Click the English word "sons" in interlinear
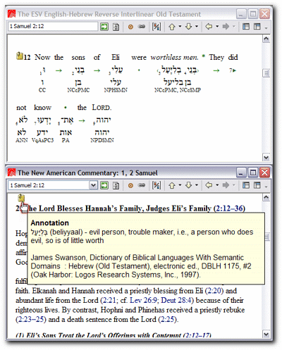Image resolution: width=282 pixels, height=350 pixels. 78,58
